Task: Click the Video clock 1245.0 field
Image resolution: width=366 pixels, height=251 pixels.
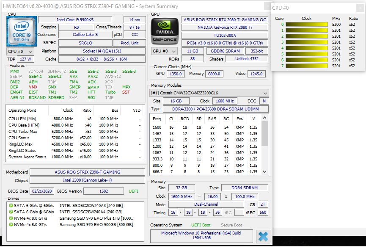Action: tap(256, 74)
